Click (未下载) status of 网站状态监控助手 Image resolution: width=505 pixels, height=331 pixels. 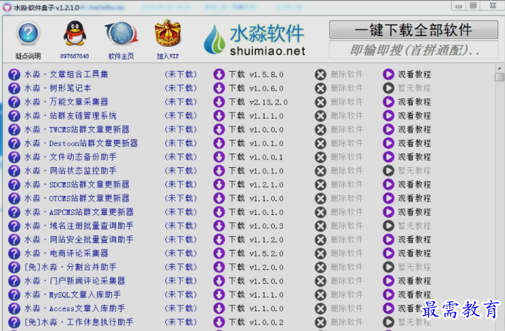[x=180, y=171]
